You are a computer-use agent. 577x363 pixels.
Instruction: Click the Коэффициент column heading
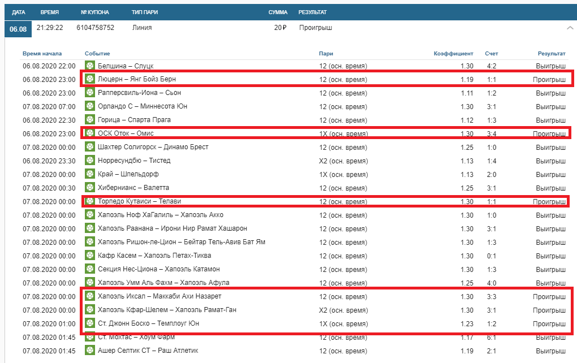tap(453, 53)
